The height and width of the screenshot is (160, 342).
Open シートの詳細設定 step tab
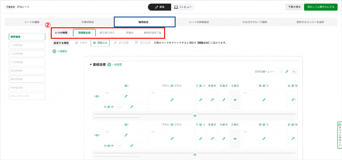[199, 22]
